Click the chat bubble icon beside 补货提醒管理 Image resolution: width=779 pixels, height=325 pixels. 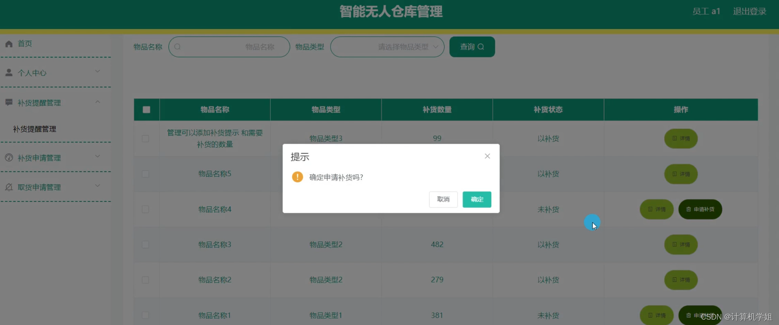pos(9,102)
